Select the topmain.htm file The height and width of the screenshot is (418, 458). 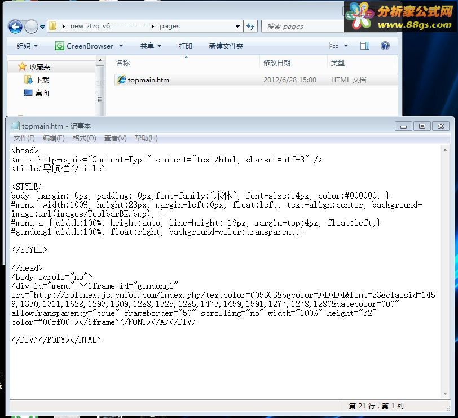[x=148, y=80]
